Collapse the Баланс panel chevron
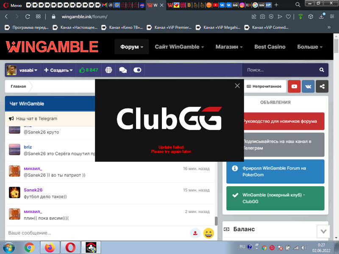 click(x=323, y=231)
